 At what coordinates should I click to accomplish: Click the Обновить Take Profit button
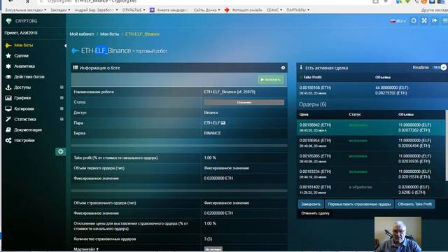(415, 204)
